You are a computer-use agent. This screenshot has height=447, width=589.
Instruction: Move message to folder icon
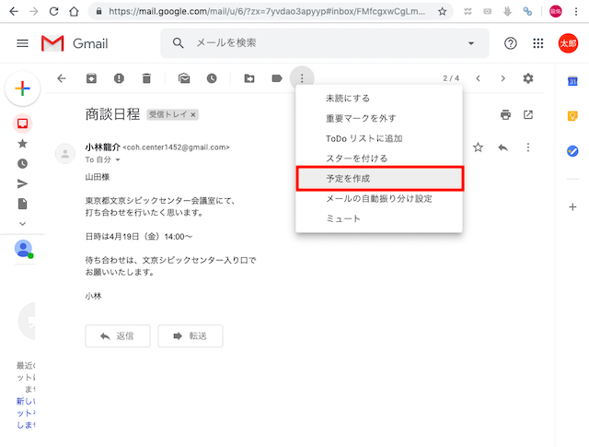[249, 78]
